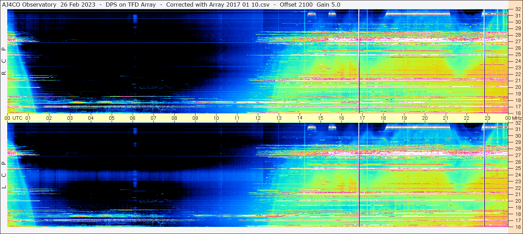This screenshot has height=234, width=523.
Task: Click the 16 hour tick label on time axis
Action: point(341,118)
